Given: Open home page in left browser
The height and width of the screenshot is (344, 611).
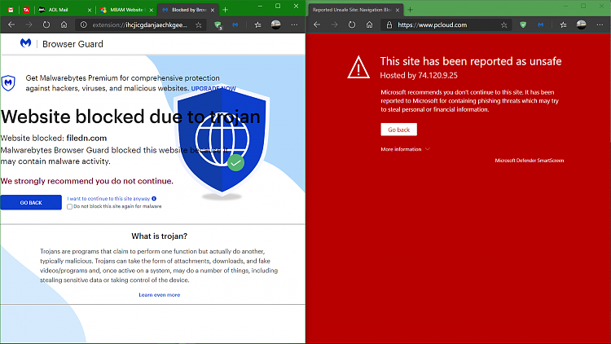Looking at the screenshot, I should pyautogui.click(x=64, y=25).
